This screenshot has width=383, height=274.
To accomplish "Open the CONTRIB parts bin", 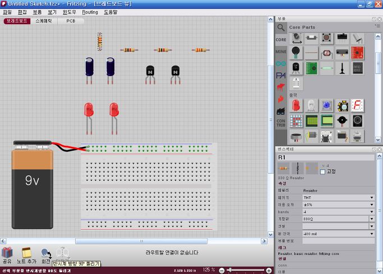I will tap(281, 123).
